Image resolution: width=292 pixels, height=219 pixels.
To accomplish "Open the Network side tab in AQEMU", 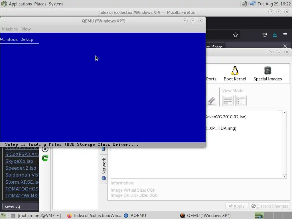I will coord(104,169).
